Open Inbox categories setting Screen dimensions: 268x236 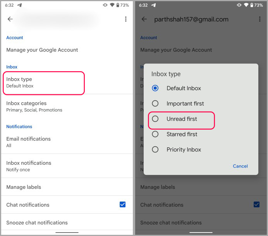pos(67,106)
